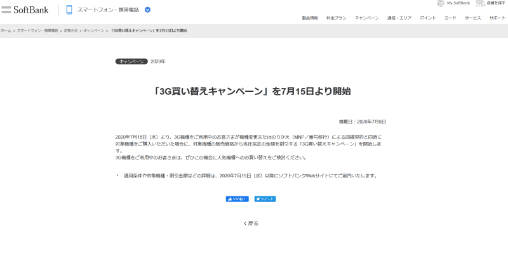The image size is (508, 259).
Task: Go back with the 戻る link
Action: (251, 223)
